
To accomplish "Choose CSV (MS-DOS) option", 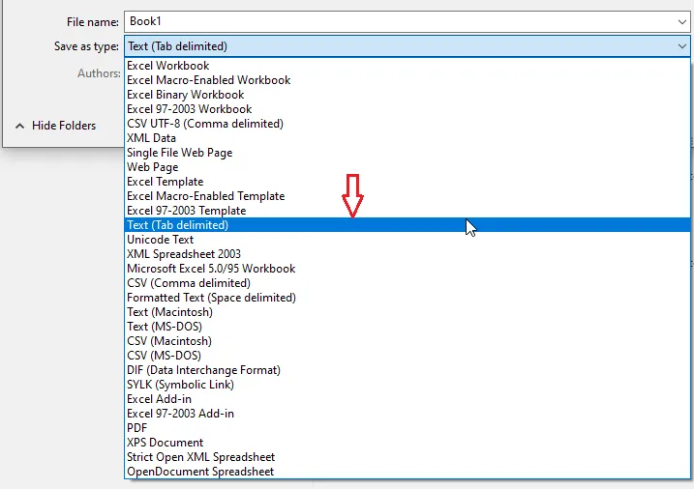I will point(407,356).
